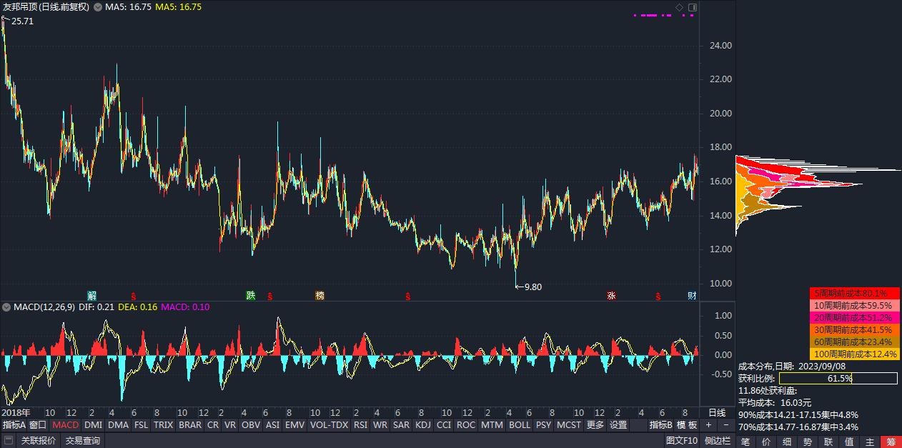Click the 财 financial report marker icon
The width and height of the screenshot is (902, 448).
click(x=692, y=296)
